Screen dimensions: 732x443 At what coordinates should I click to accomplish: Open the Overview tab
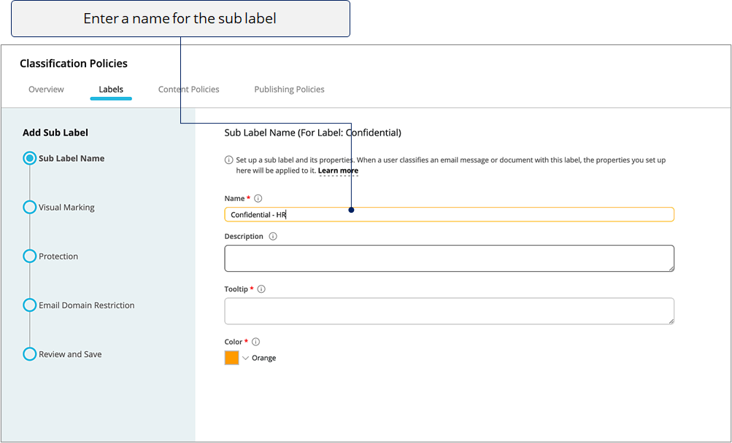click(46, 89)
